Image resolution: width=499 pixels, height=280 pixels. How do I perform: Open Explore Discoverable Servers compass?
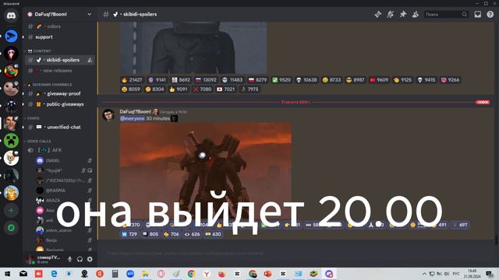11,228
